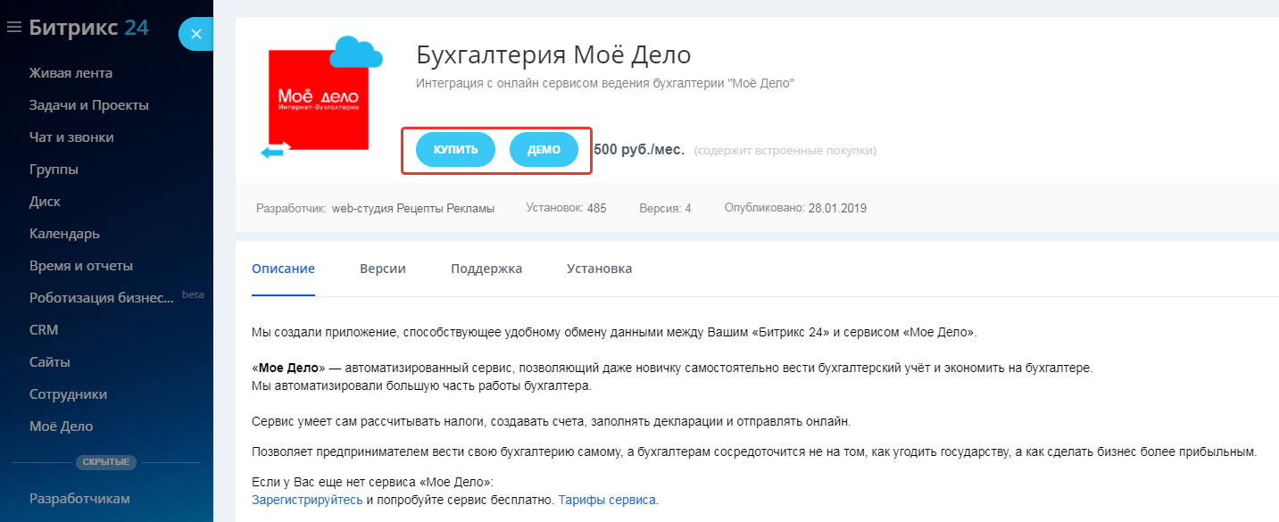Open Моё Дело sidebar item
The image size is (1279, 522).
[x=61, y=427]
